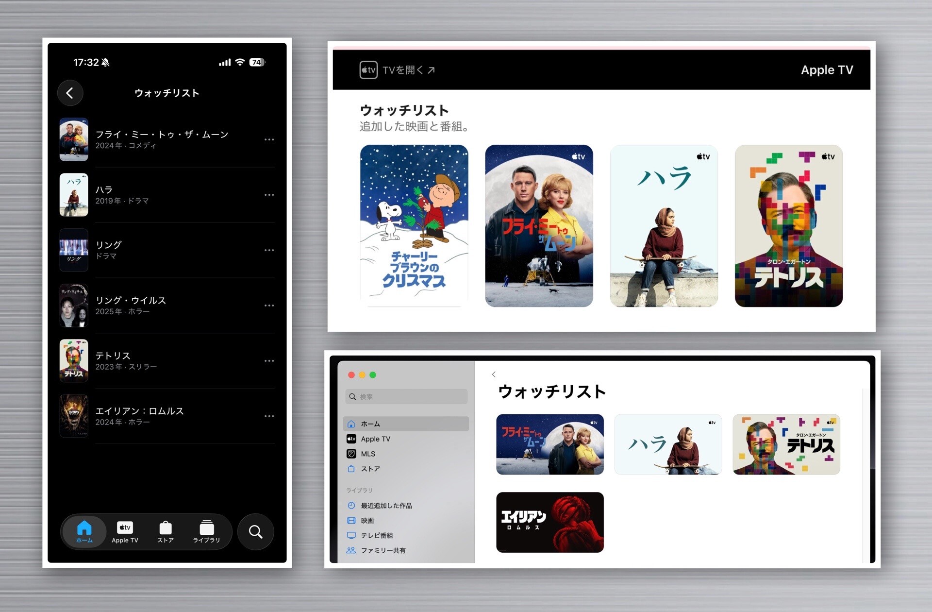The width and height of the screenshot is (932, 612).
Task: Open 最近追加した作品 in library sidebar
Action: (x=386, y=506)
